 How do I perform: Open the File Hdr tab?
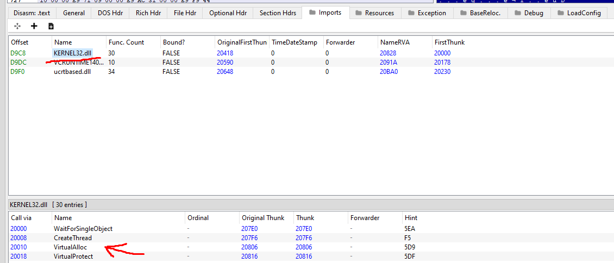coord(185,13)
